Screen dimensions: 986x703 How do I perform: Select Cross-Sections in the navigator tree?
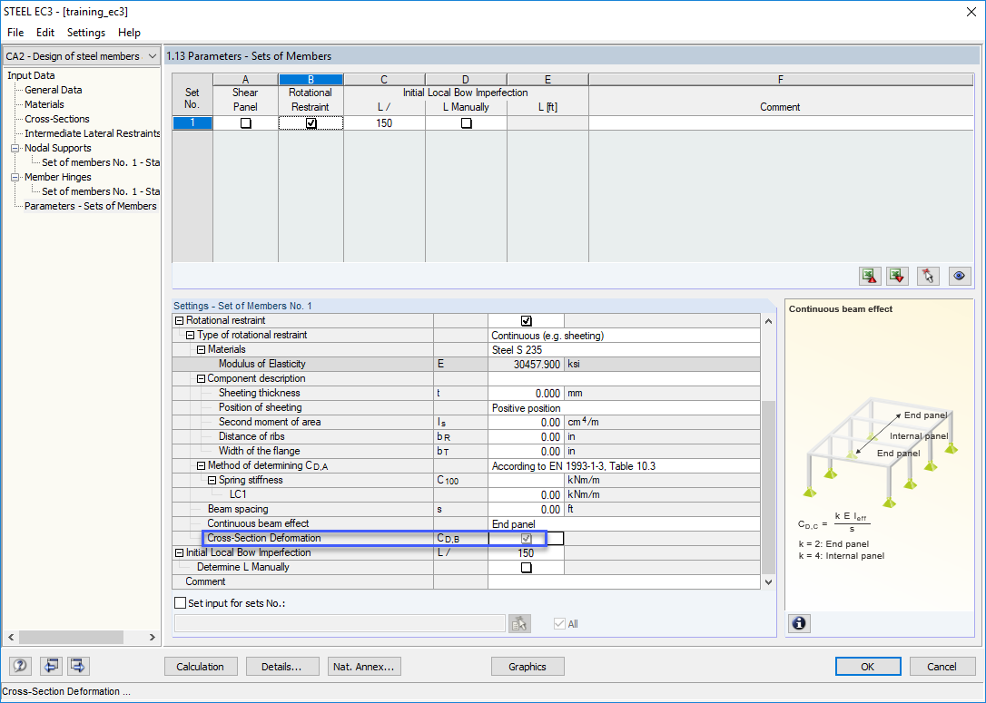click(57, 119)
